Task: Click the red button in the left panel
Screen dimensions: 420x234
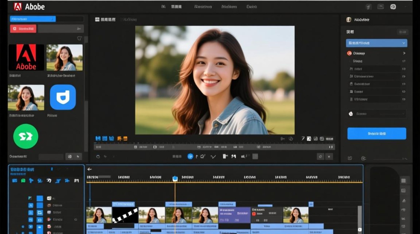Action: [x=23, y=29]
